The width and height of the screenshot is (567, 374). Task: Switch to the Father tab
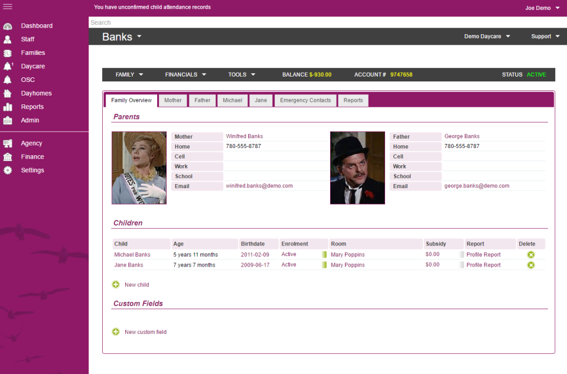[x=202, y=100]
